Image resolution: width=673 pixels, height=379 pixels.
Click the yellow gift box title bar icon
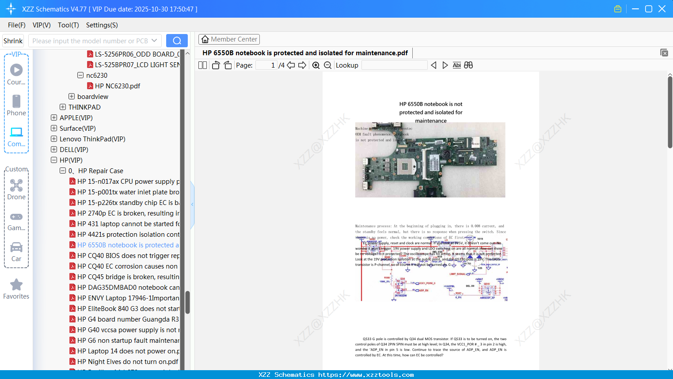pyautogui.click(x=618, y=9)
